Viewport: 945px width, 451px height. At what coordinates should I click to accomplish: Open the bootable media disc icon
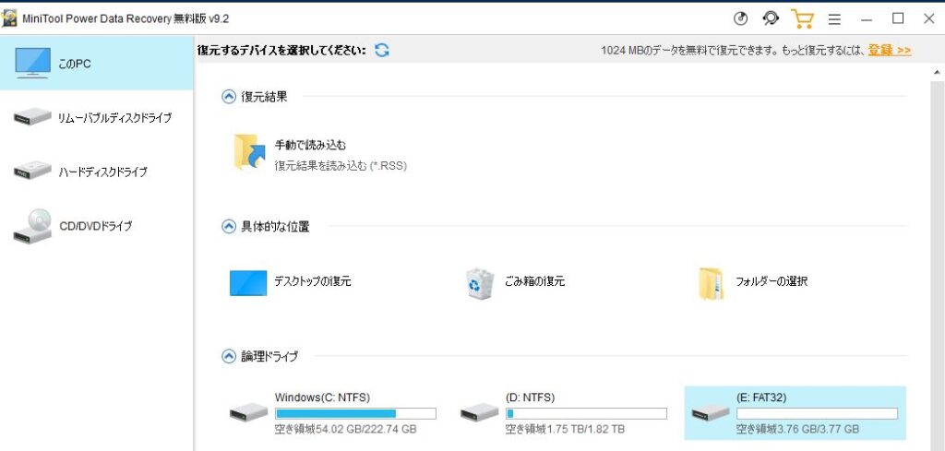point(740,19)
